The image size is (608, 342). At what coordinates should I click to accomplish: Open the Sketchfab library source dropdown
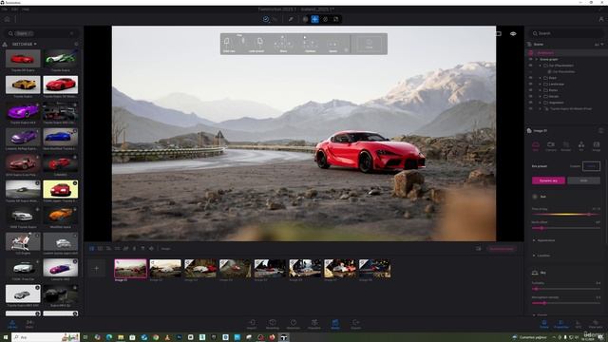click(24, 45)
